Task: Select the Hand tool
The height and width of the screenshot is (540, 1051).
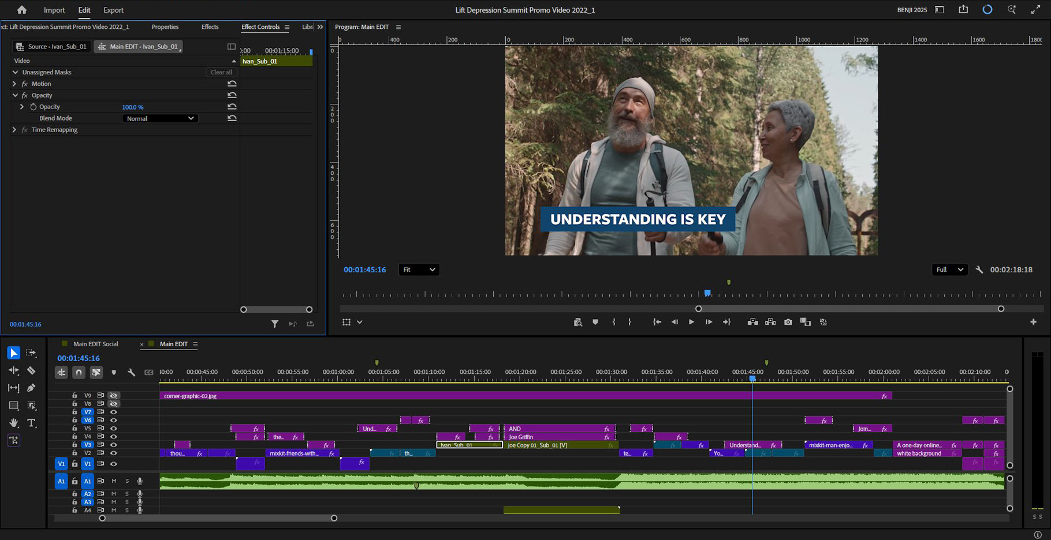Action: tap(13, 423)
